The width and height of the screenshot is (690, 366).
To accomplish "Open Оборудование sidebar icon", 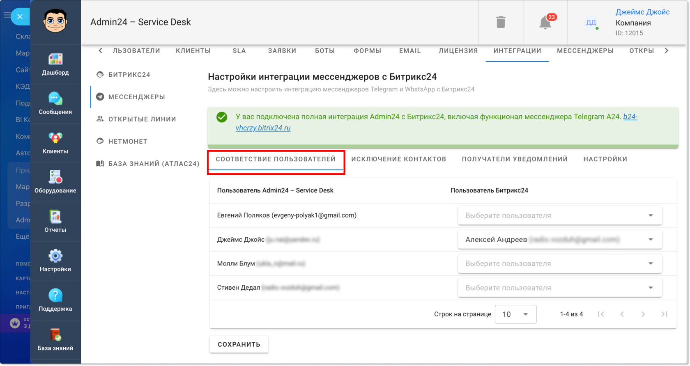I will [x=55, y=177].
